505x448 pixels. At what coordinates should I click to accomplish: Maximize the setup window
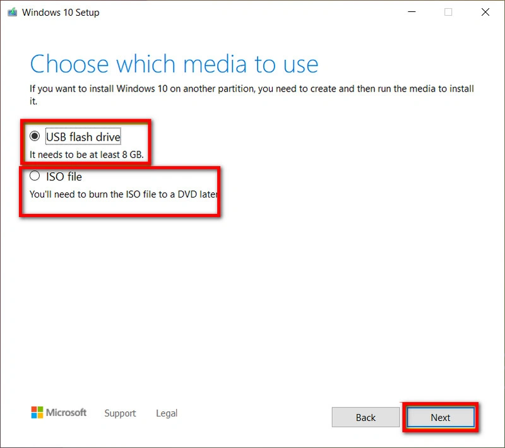pyautogui.click(x=448, y=11)
